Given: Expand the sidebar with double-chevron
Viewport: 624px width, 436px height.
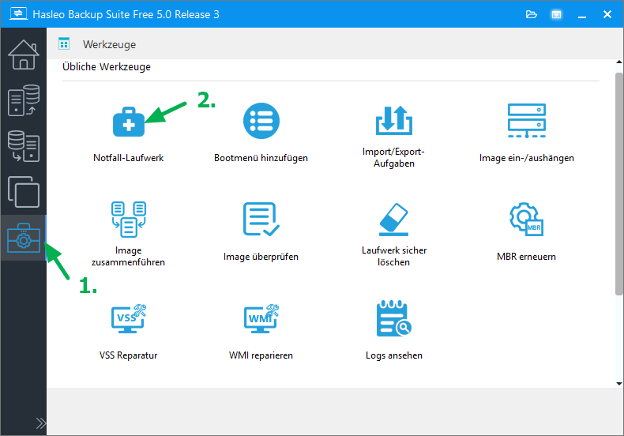Looking at the screenshot, I should (40, 423).
